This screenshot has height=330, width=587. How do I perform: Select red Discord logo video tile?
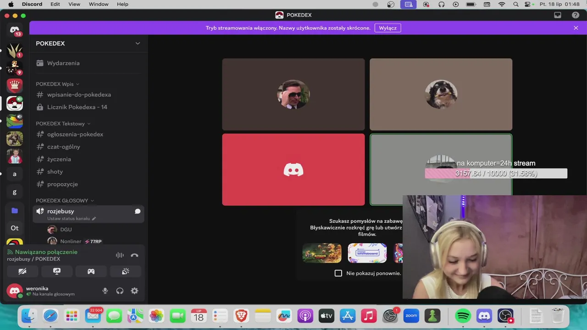pos(293,170)
